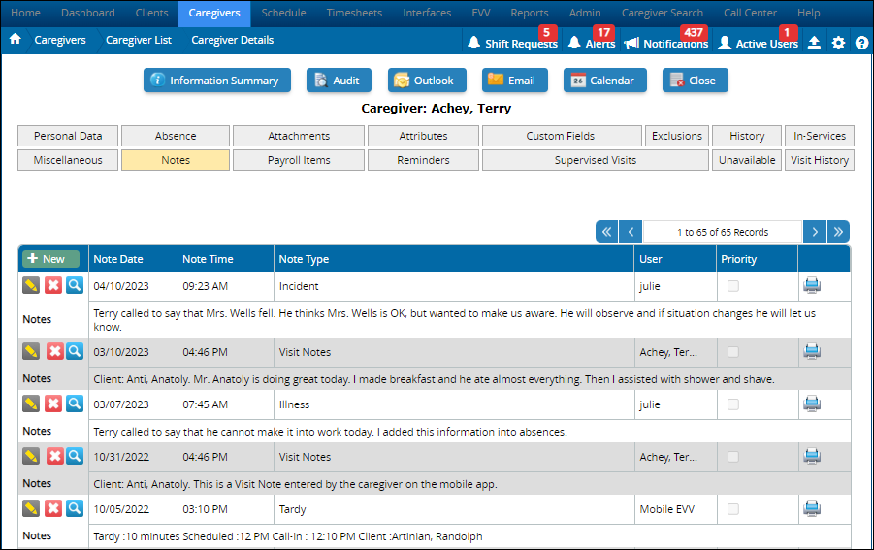Open the settings gear icon
The height and width of the screenshot is (550, 874).
(x=838, y=43)
